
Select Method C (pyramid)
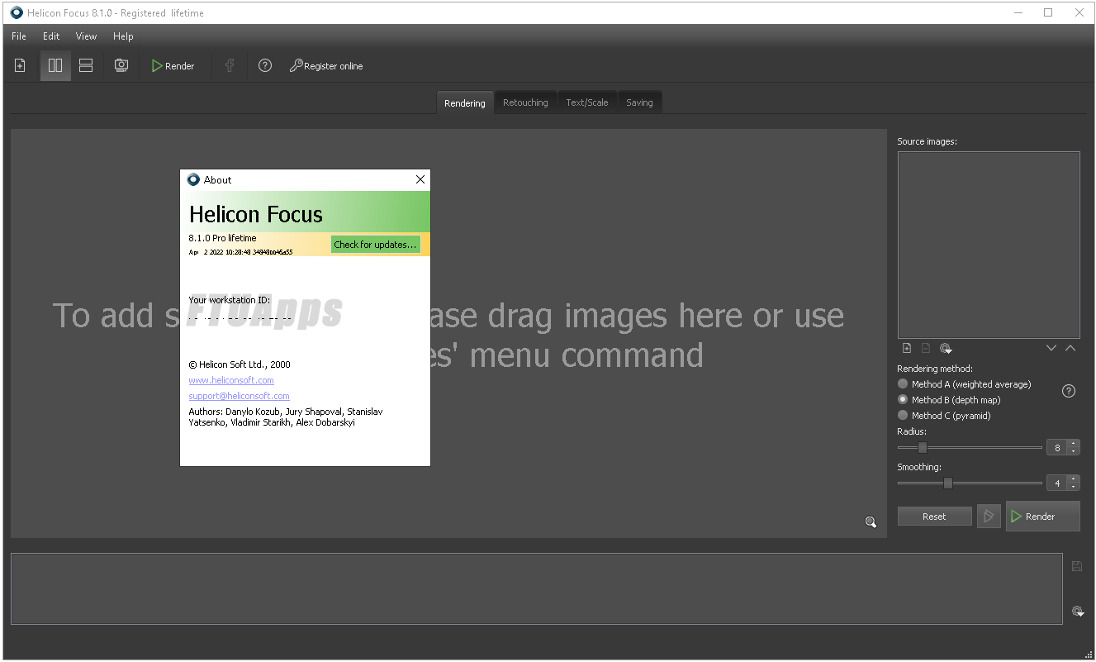pos(944,416)
